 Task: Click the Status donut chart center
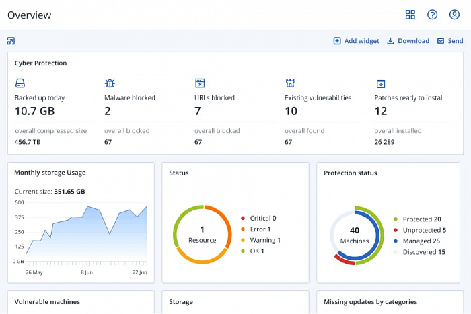(x=202, y=235)
